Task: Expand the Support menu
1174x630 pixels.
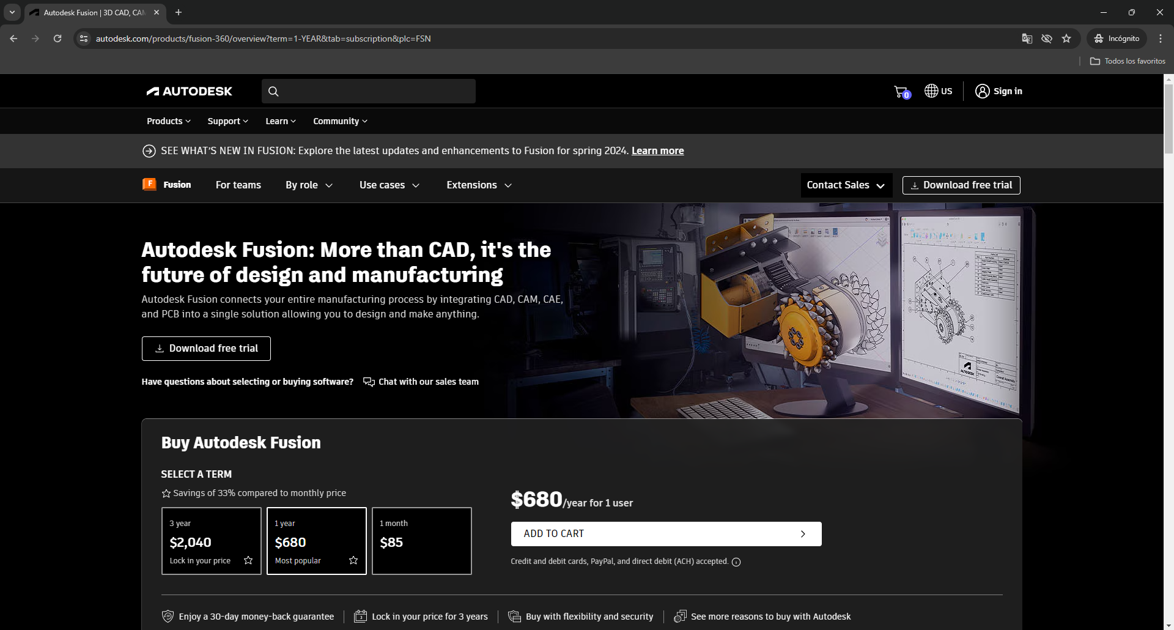Action: [228, 121]
